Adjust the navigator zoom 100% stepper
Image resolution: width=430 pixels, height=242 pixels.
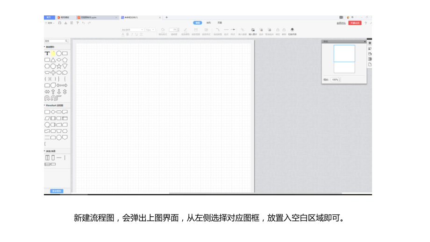339,80
